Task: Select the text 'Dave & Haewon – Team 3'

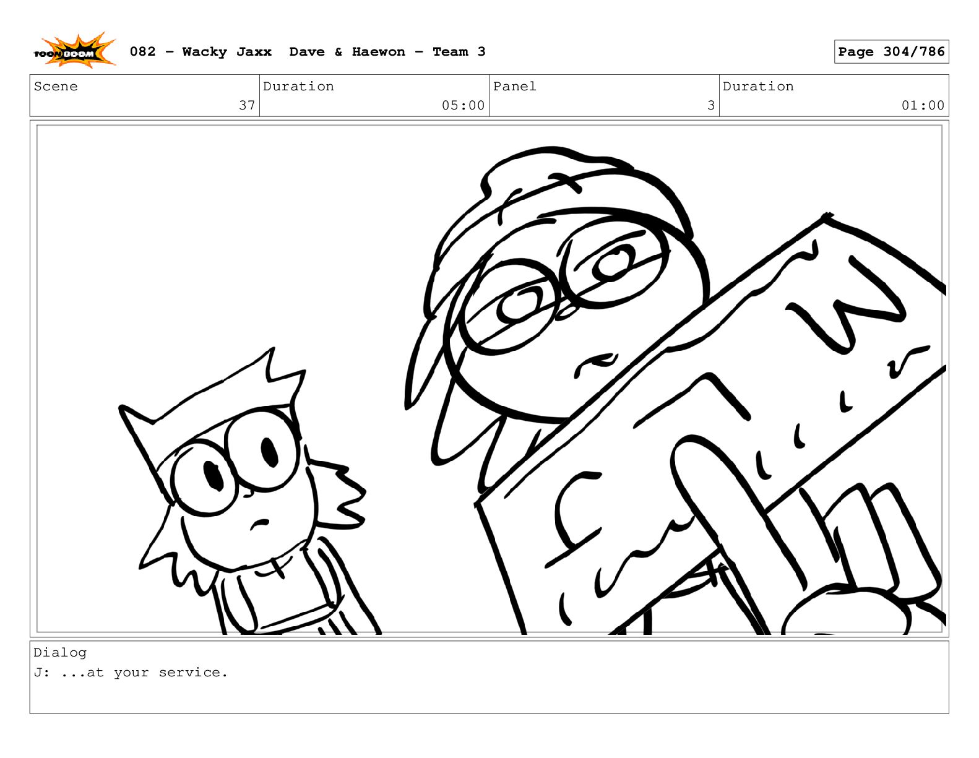Action: pyautogui.click(x=387, y=52)
